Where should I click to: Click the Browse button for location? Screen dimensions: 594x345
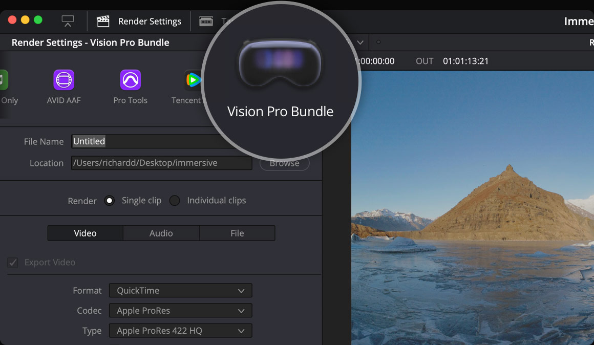(285, 163)
